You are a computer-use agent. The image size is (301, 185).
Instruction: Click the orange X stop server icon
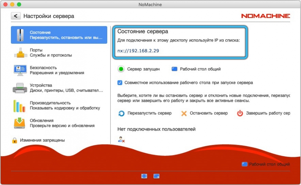click(x=184, y=113)
